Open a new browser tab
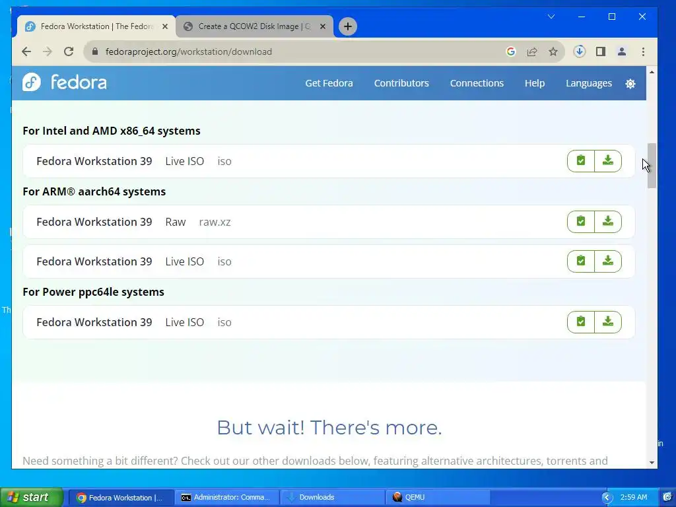 pyautogui.click(x=347, y=26)
